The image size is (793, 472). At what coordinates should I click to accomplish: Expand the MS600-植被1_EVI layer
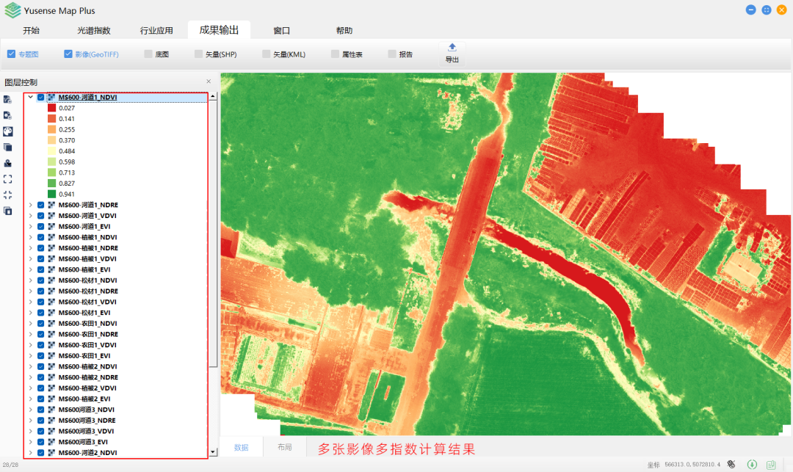coord(30,269)
